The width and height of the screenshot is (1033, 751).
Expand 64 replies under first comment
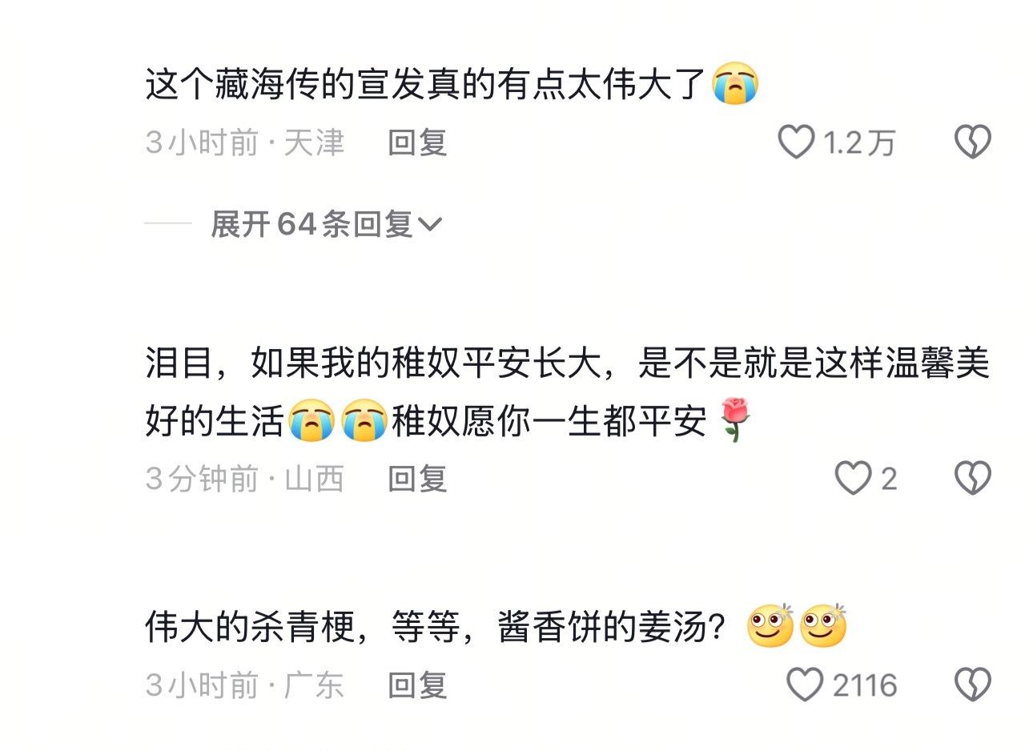pyautogui.click(x=326, y=224)
